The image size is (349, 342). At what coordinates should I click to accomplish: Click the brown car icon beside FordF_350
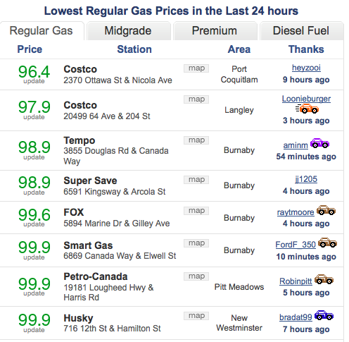click(327, 243)
